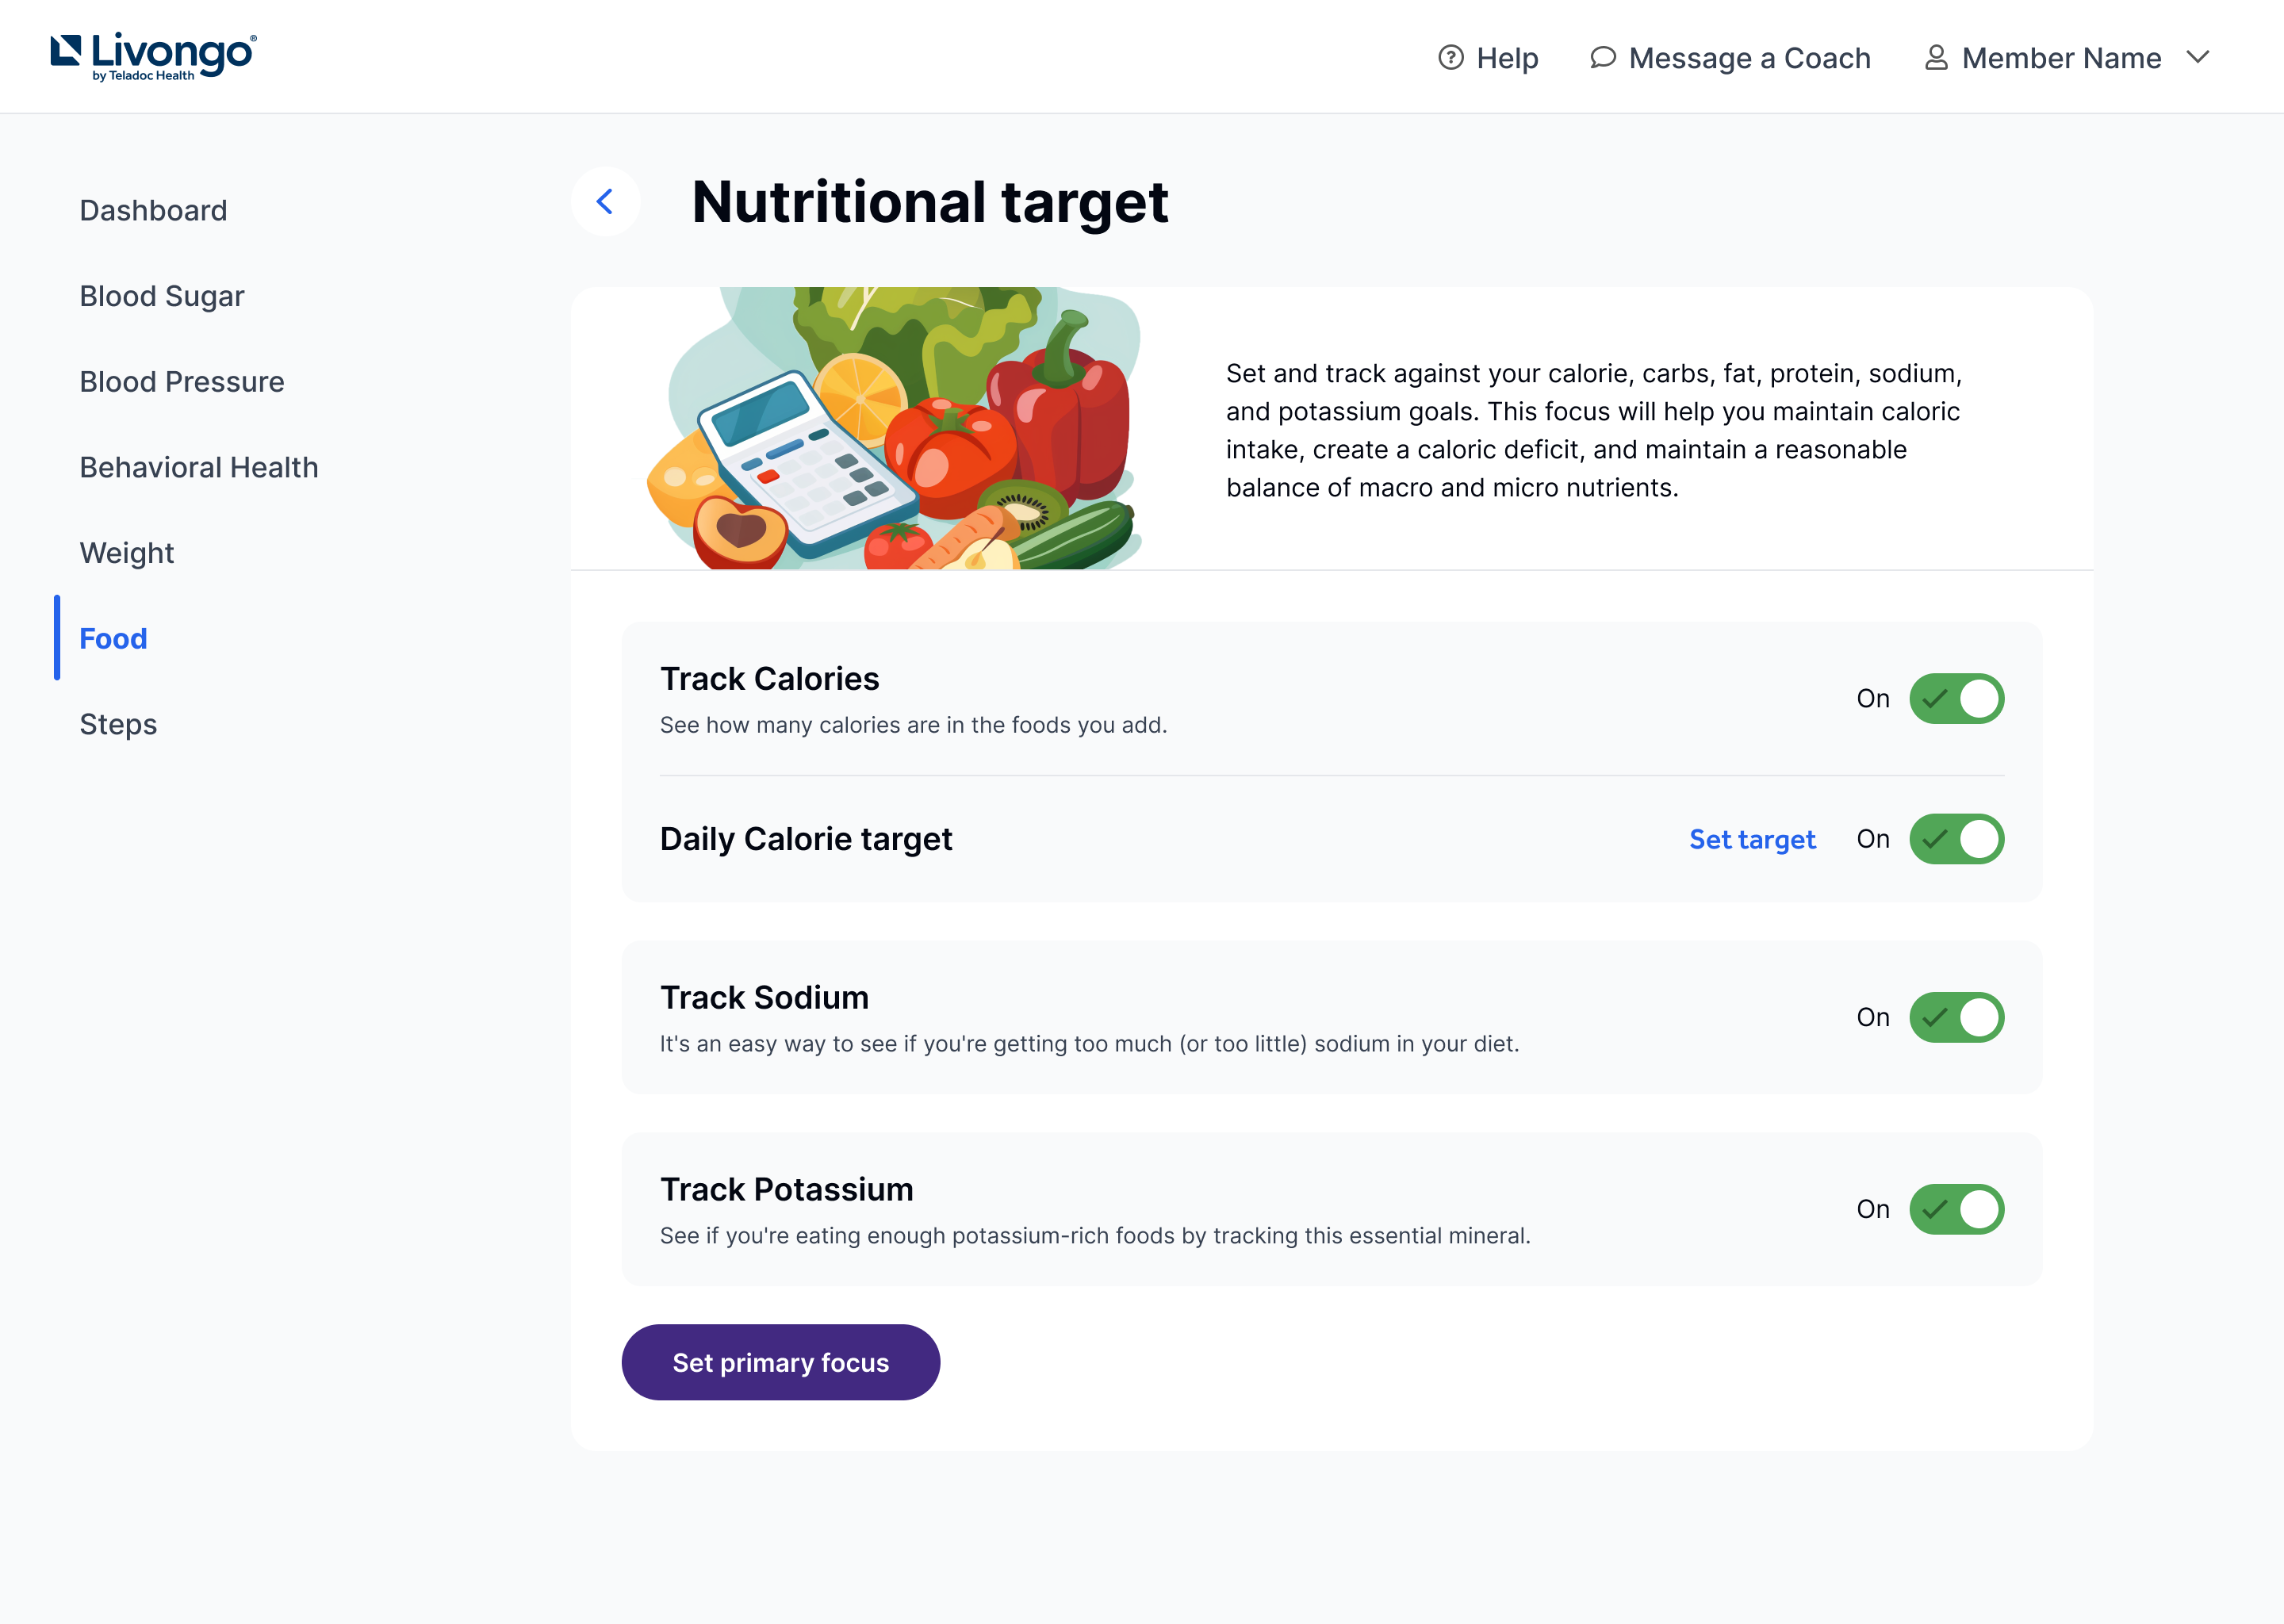
Task: Select the Weight sidebar navigation item
Action: [125, 552]
